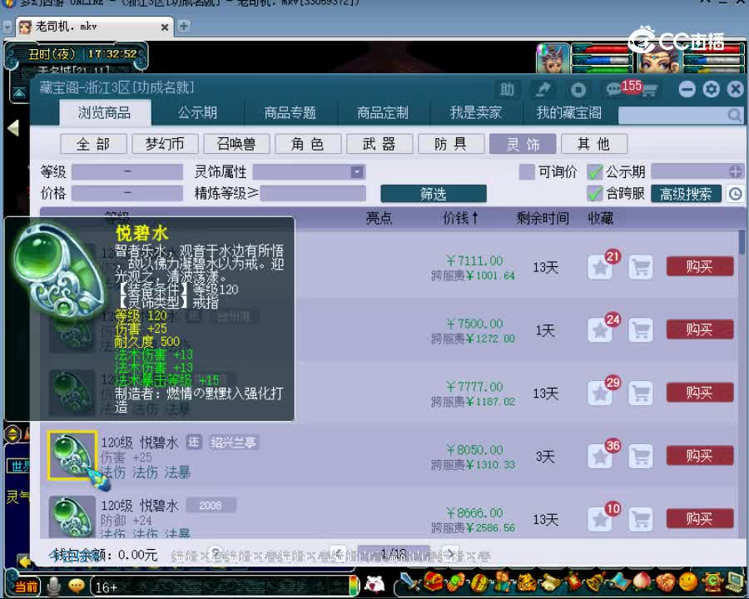749x599 pixels.
Task: Select the highlighted ¥8050.00 item thumbnail
Action: [72, 456]
